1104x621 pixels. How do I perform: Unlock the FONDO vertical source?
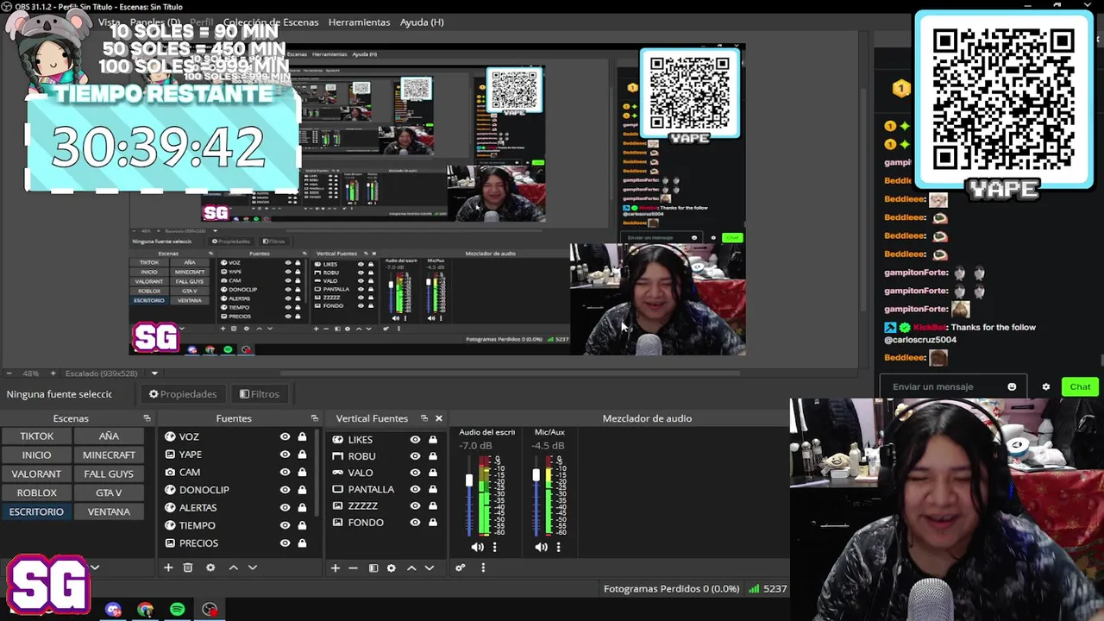[433, 523]
